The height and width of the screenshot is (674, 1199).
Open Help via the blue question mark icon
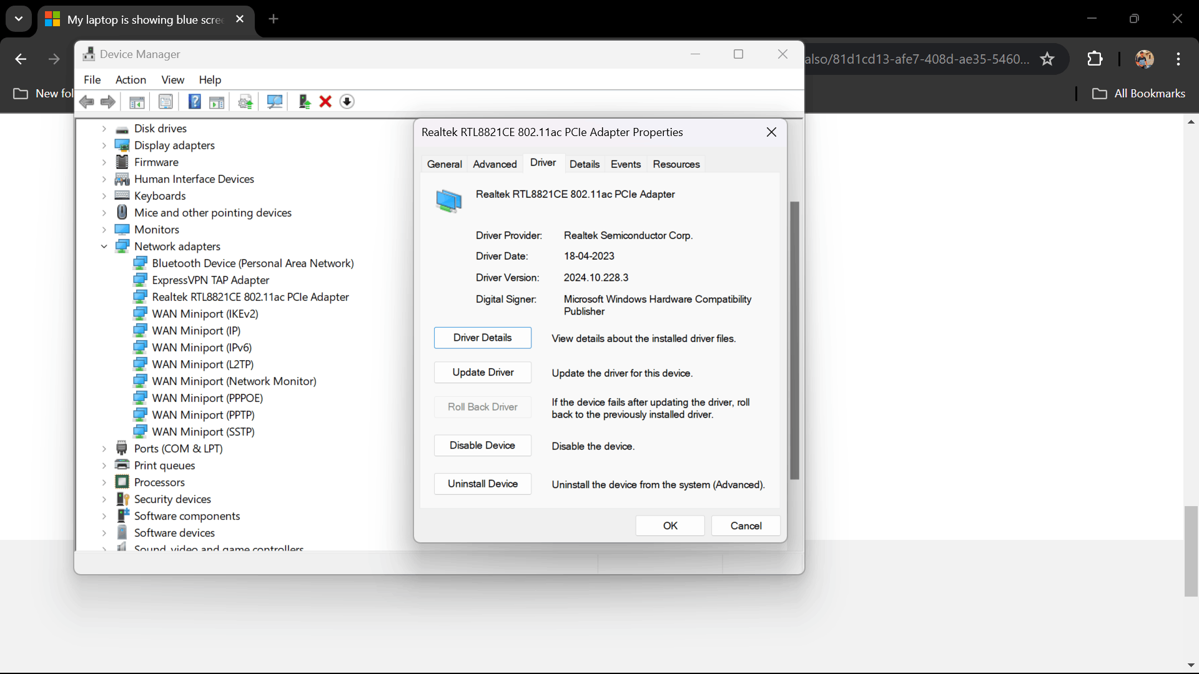pyautogui.click(x=195, y=102)
